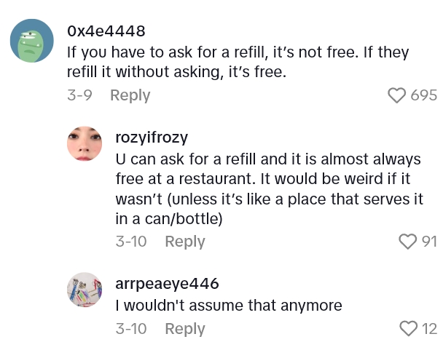Image resolution: width=443 pixels, height=350 pixels.
Task: Reply to arrpeaeye446's comment
Action: 184,329
